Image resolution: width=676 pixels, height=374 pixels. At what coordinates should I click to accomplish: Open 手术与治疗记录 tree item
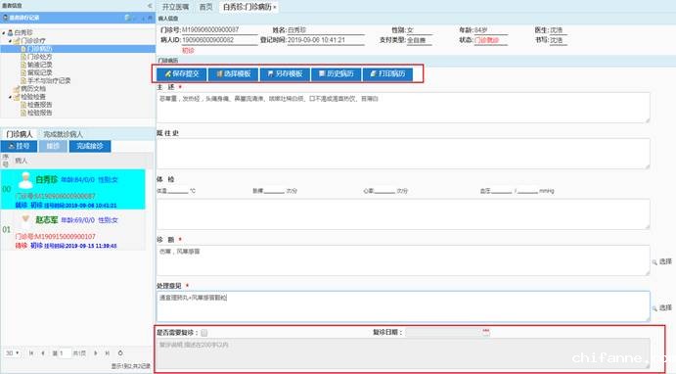click(49, 80)
